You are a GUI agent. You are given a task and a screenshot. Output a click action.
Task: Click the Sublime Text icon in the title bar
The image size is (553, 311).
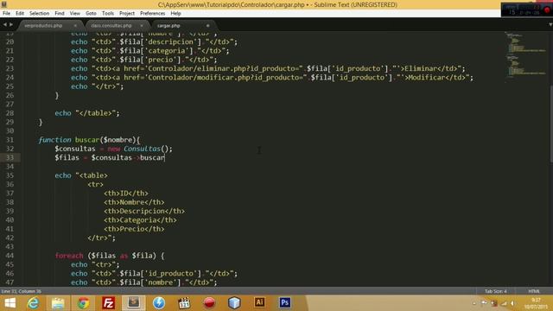coord(3,4)
